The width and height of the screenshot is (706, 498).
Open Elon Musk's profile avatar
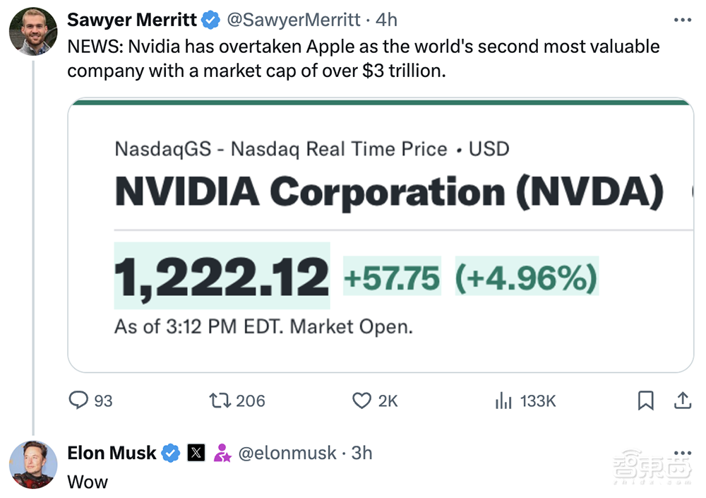[x=33, y=464]
